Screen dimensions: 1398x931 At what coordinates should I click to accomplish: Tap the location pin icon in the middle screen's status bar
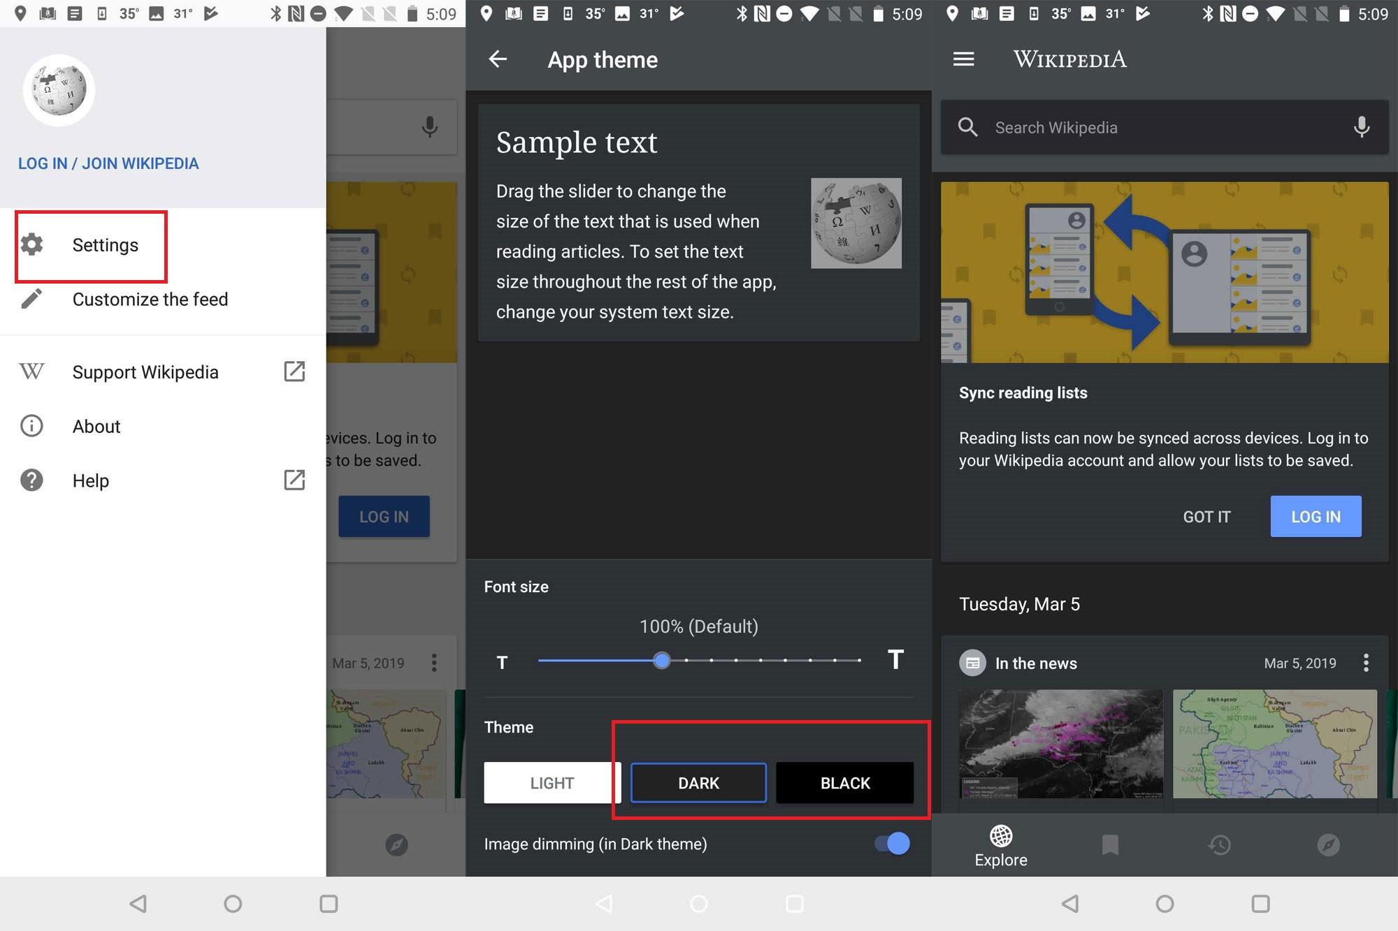[x=487, y=13]
